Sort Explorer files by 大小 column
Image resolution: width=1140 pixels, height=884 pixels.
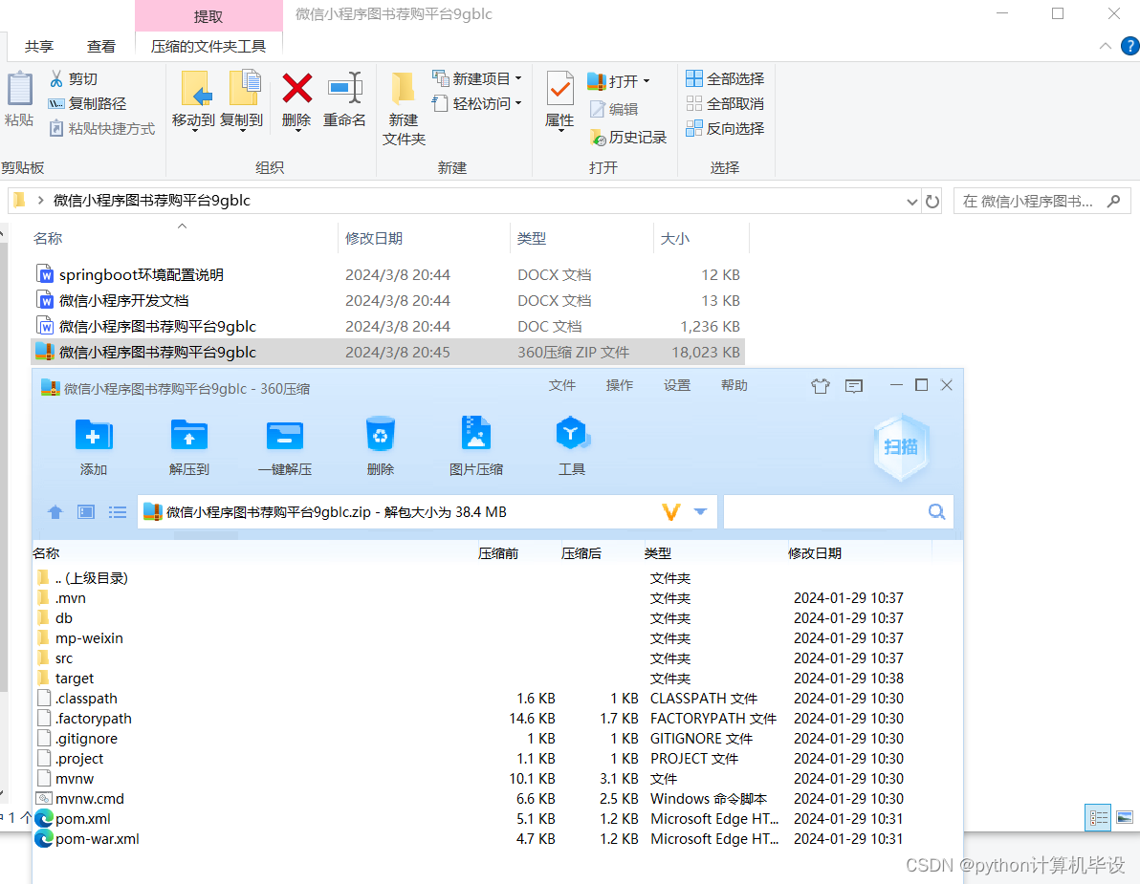tap(674, 238)
